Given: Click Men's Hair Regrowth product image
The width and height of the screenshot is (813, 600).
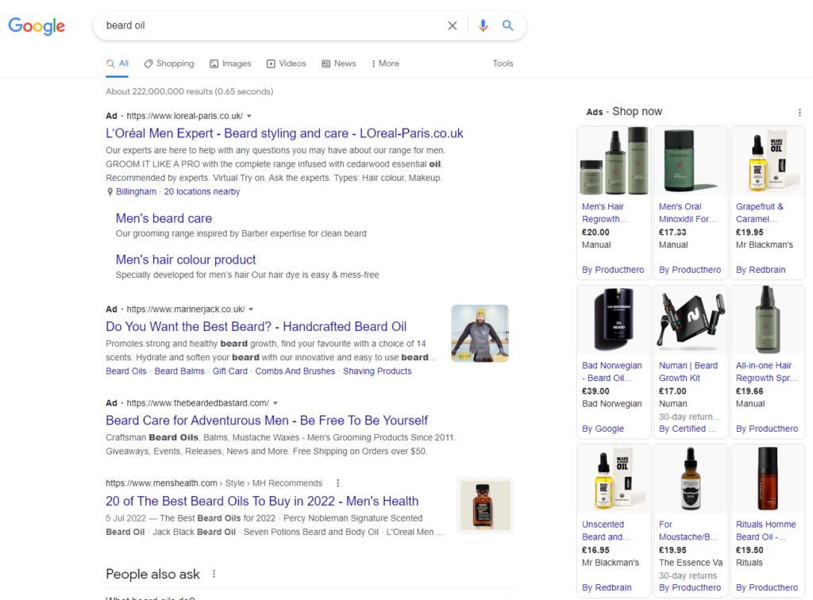Looking at the screenshot, I should coord(614,161).
